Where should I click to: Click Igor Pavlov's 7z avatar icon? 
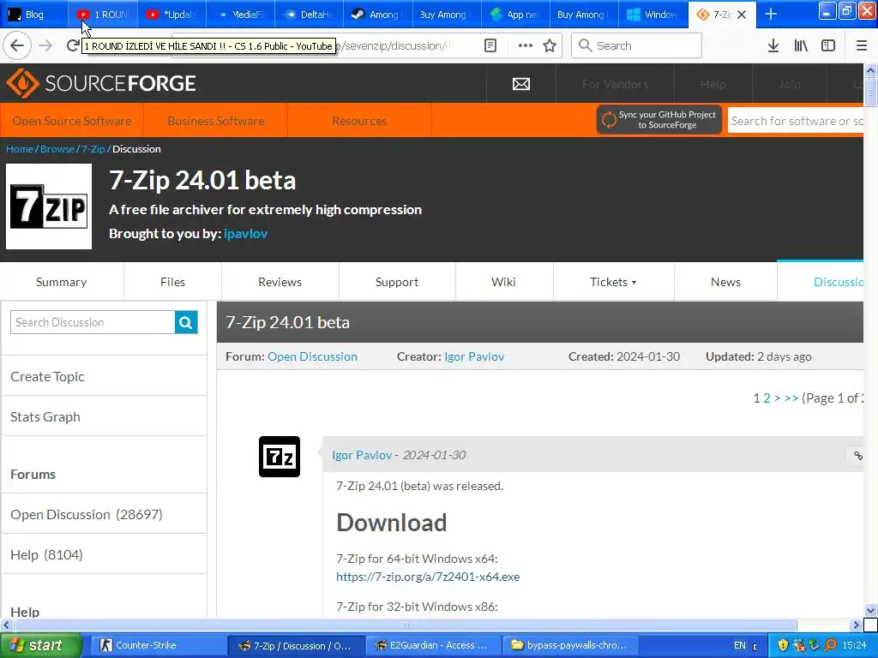[x=280, y=457]
